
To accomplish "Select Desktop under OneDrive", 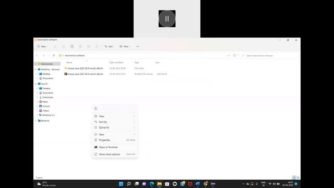I will pos(46,74).
